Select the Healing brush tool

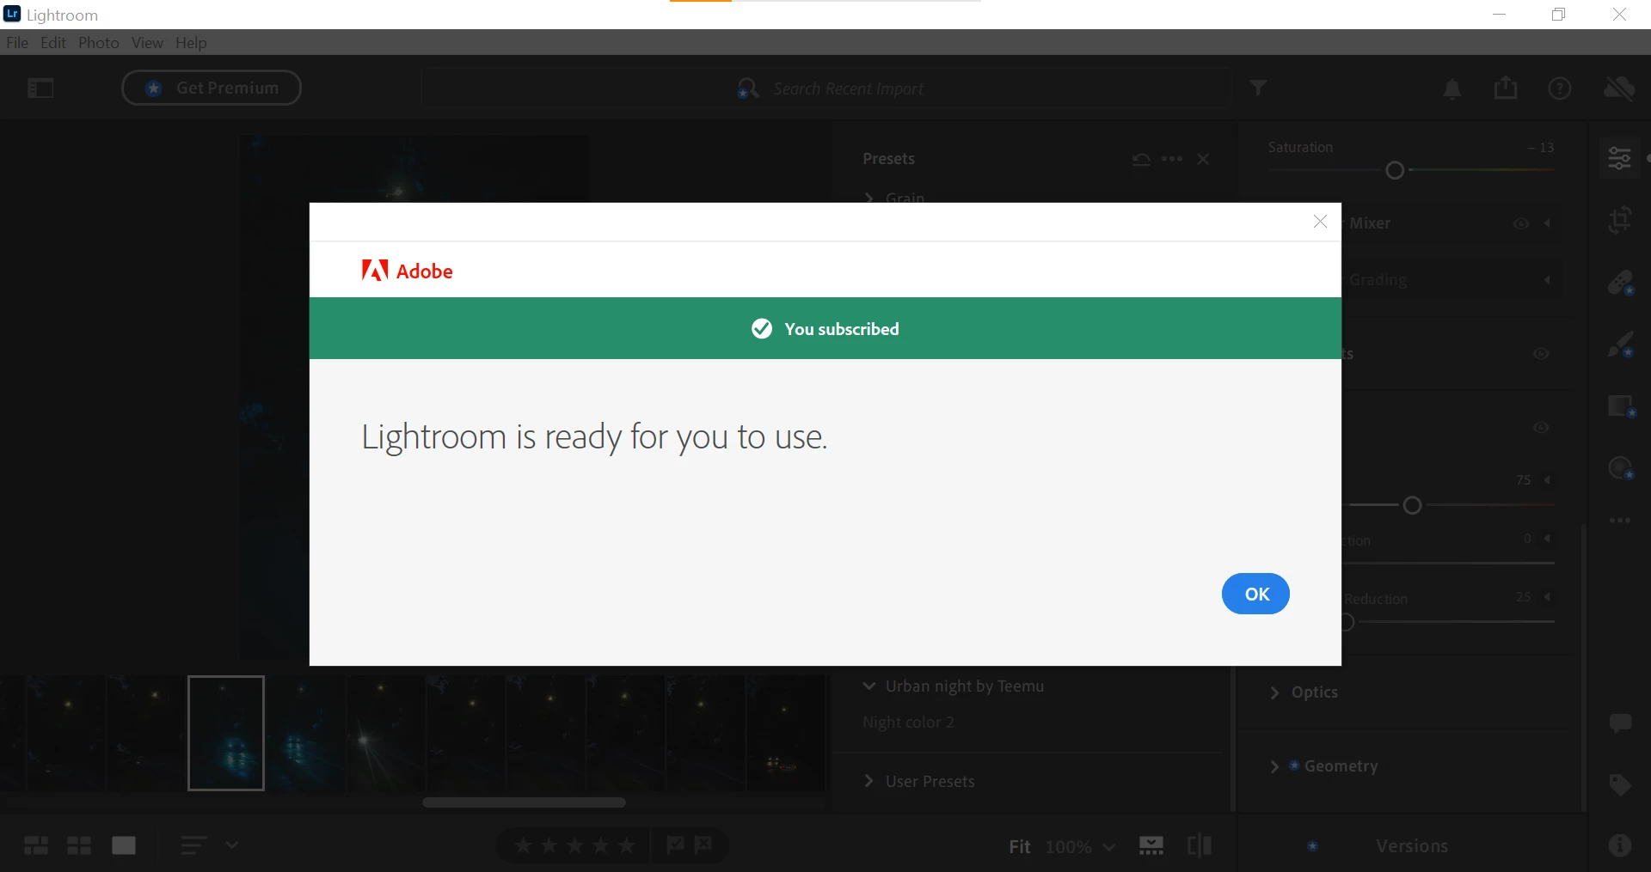coord(1621,282)
